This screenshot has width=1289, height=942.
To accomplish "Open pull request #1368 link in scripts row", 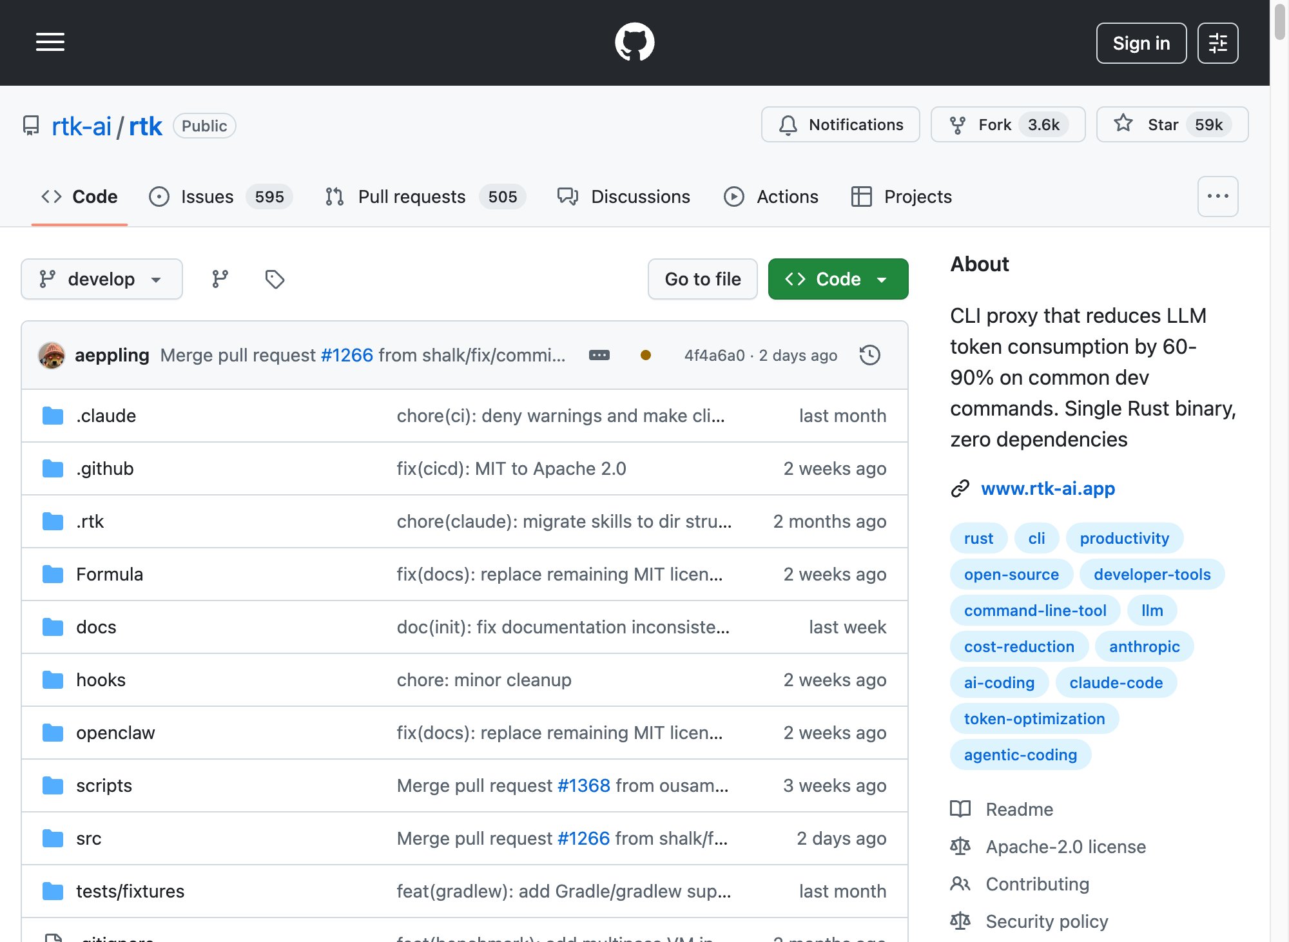I will [584, 785].
